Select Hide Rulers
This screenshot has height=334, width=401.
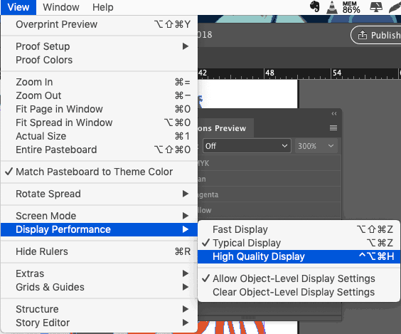coord(99,251)
